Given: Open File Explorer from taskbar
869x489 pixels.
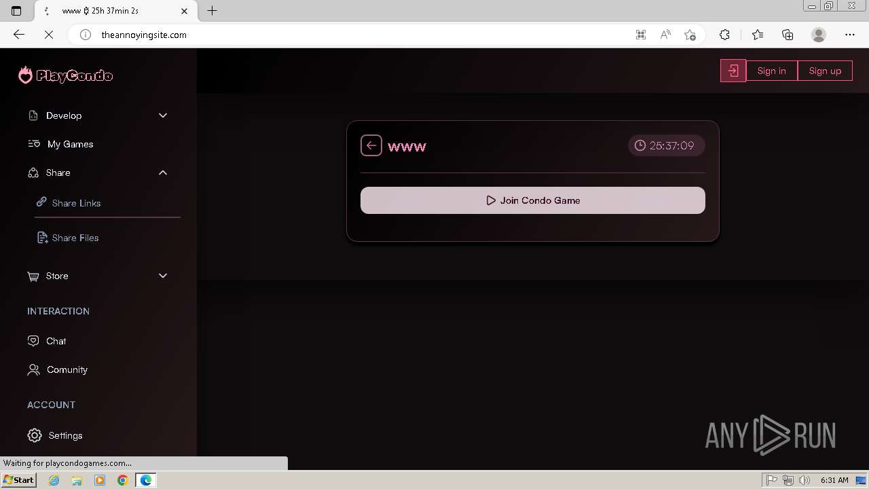Looking at the screenshot, I should [x=77, y=480].
